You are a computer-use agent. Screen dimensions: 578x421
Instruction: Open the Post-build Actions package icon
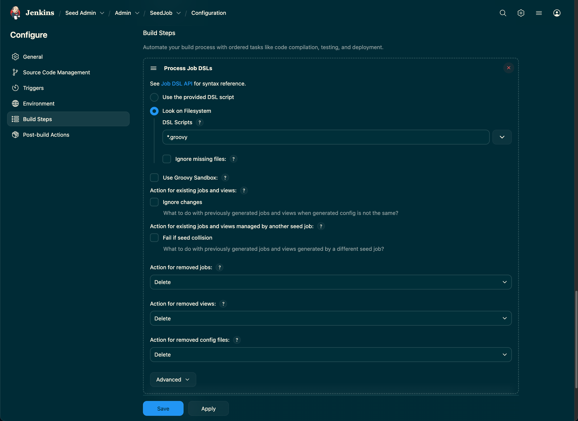tap(15, 135)
